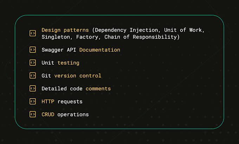Screen dimensions: 239x144
Task: Click the code icon beside Unit testing
Action: (33, 63)
